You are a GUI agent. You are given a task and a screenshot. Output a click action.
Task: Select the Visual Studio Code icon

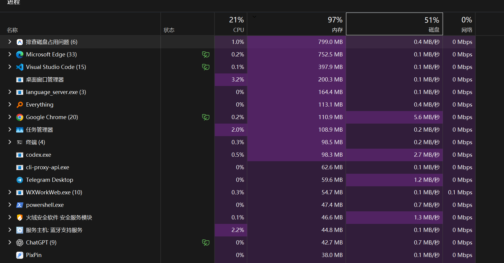coord(20,67)
